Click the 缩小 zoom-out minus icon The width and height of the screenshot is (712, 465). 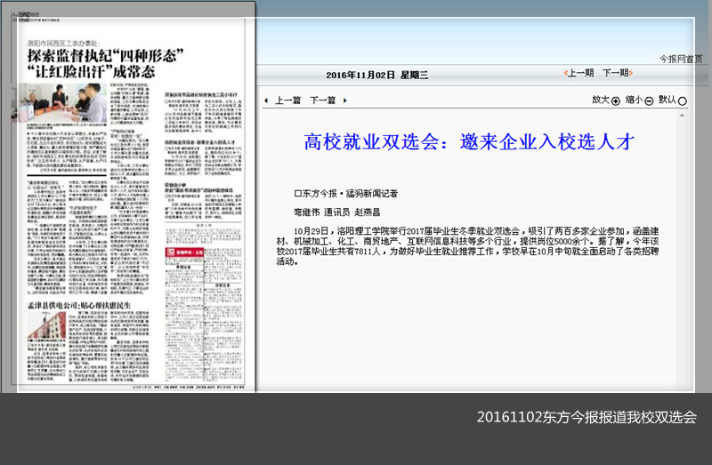(x=649, y=101)
